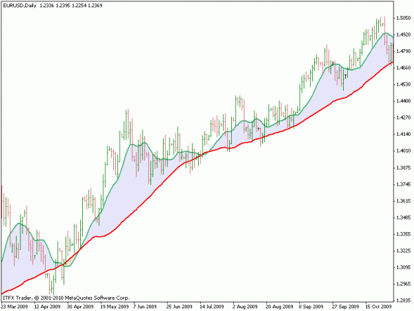Click the 1.4660 price label
The height and width of the screenshot is (311, 414).
click(x=403, y=68)
